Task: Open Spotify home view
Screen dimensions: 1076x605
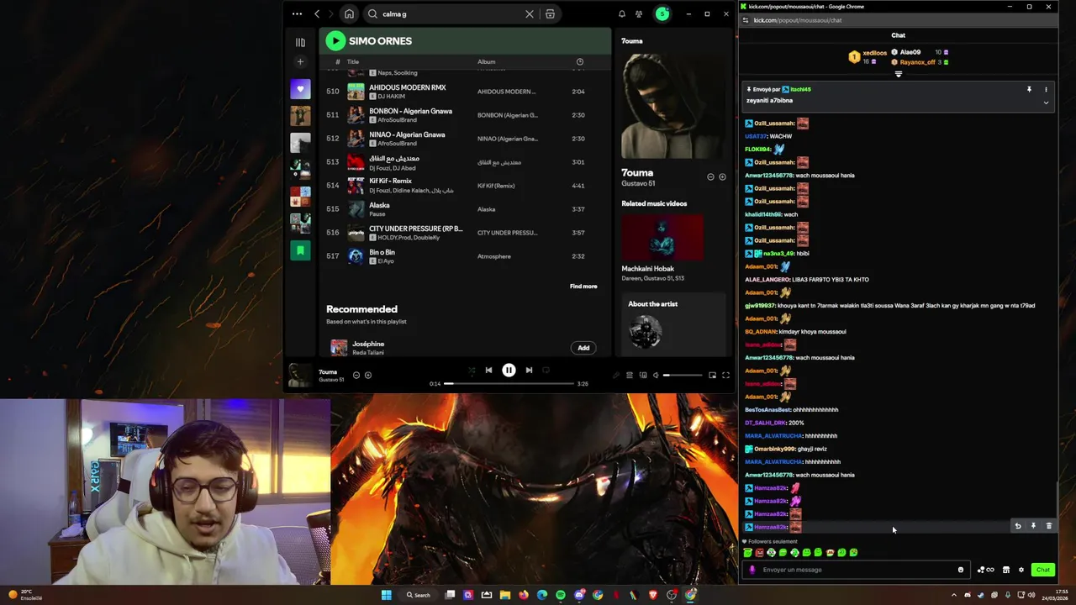Action: [x=349, y=13]
